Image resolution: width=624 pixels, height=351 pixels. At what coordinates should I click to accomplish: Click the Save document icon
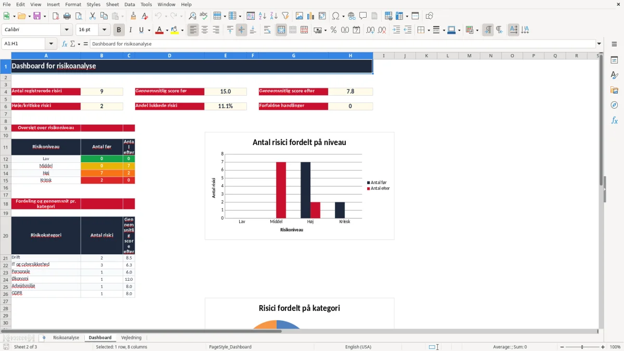click(37, 16)
